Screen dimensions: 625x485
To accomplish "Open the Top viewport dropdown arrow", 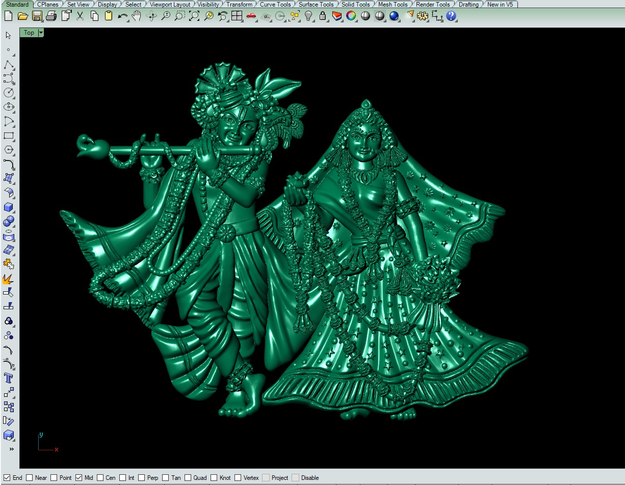I will pos(41,33).
